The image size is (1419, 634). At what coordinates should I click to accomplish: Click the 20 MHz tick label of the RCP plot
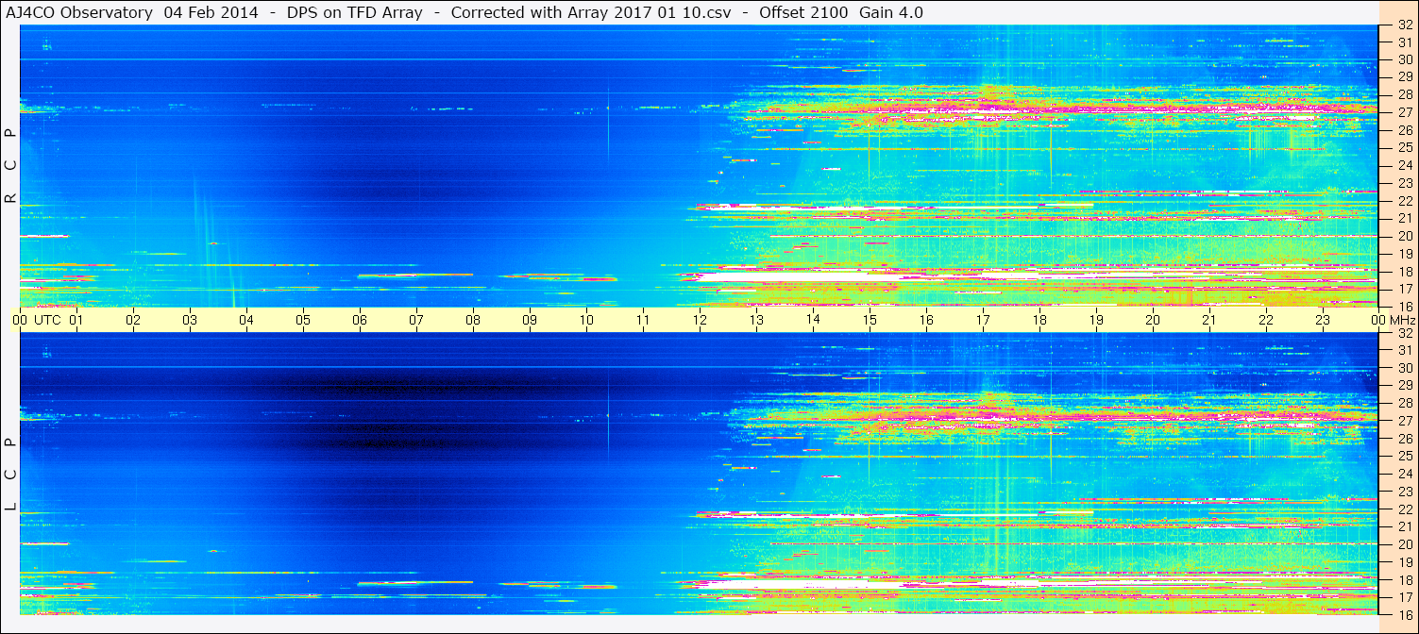[x=1404, y=236]
